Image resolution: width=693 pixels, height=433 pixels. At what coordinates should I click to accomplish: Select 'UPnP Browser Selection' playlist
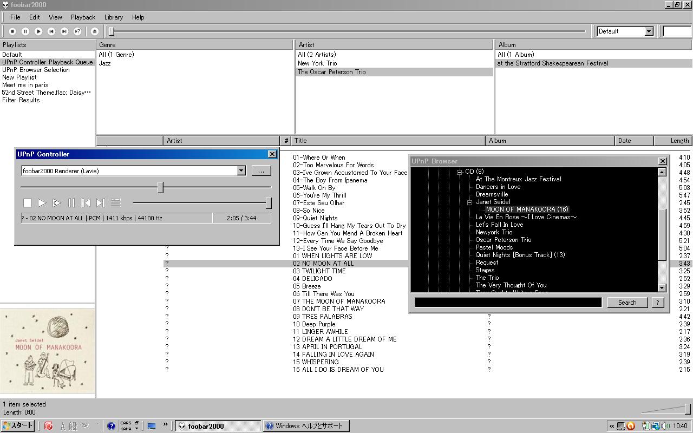click(x=36, y=70)
